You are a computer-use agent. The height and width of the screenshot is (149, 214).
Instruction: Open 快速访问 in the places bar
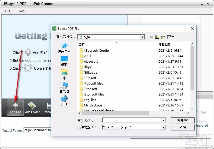(64, 48)
